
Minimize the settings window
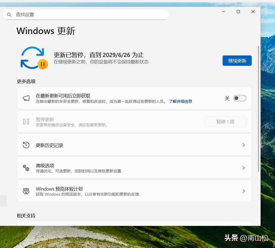pyautogui.click(x=223, y=12)
